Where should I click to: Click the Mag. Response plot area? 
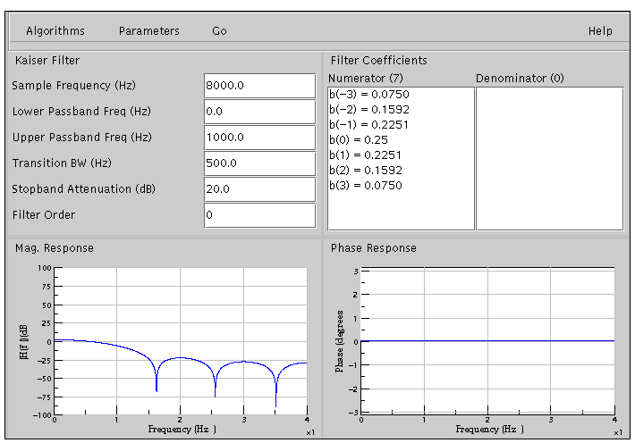[x=181, y=341]
